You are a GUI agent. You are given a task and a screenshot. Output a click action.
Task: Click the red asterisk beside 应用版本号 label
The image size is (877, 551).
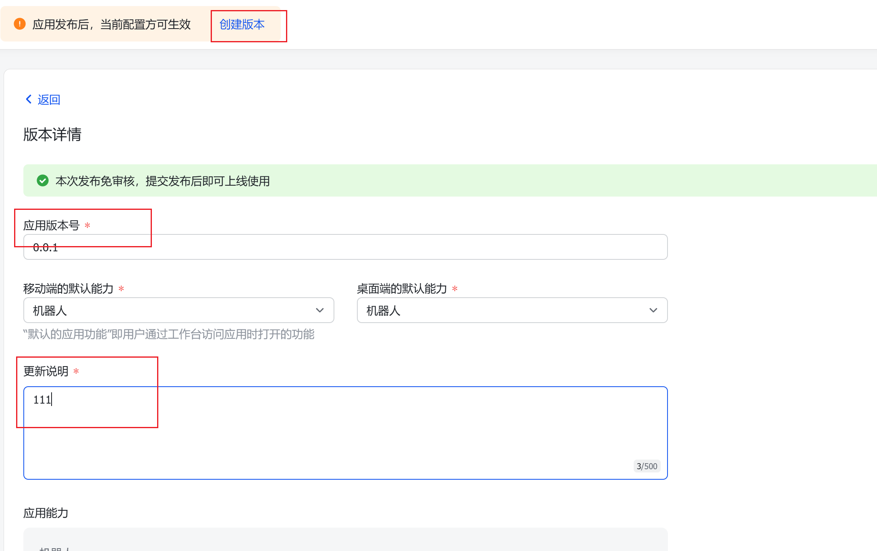pos(87,226)
